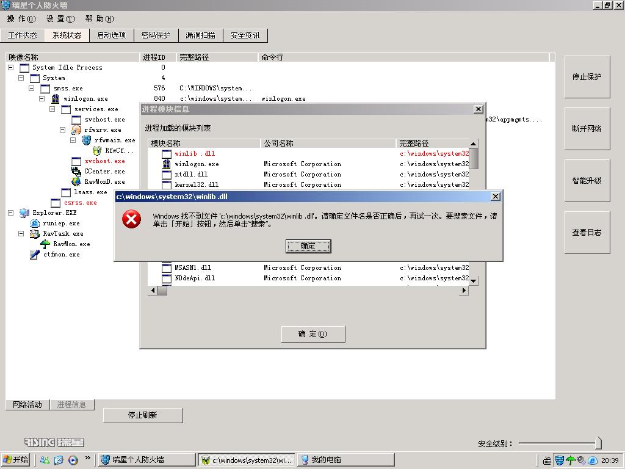Viewport: 625px width, 469px height.
Task: Click the red error icon in dialog
Action: pos(132,219)
